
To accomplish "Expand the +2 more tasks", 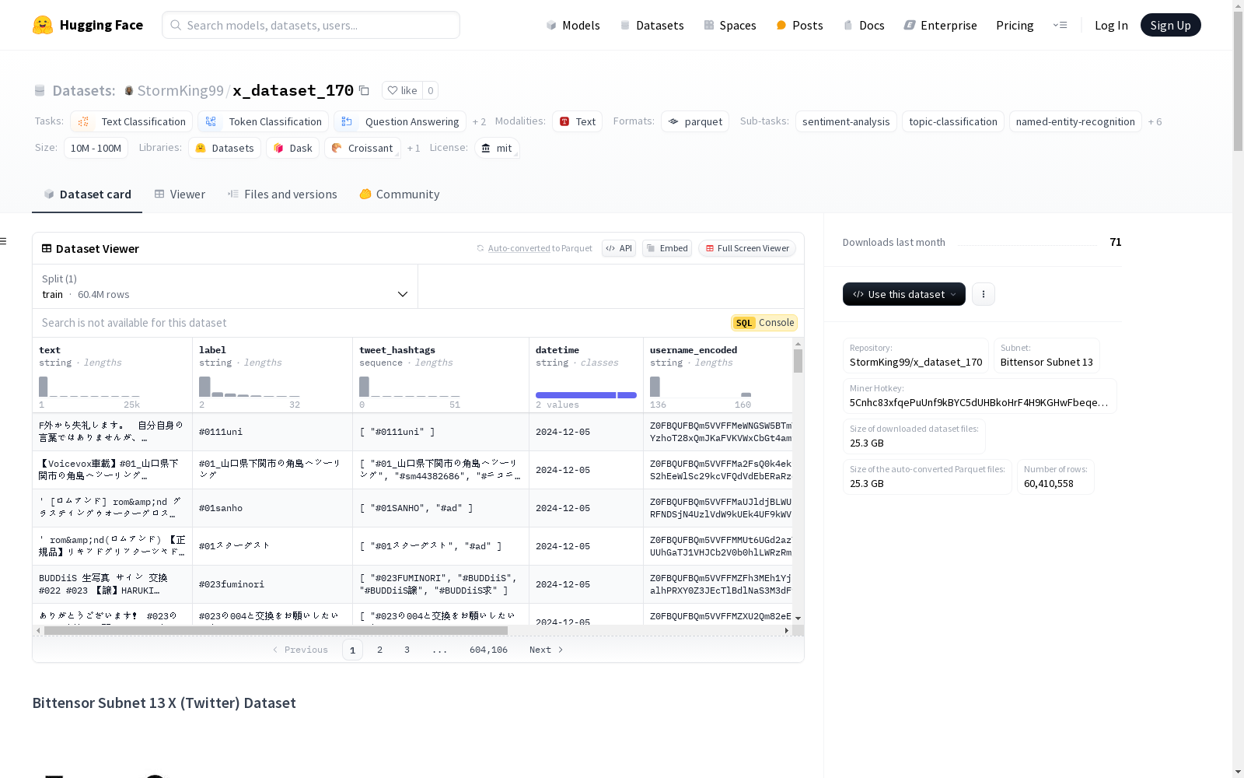I will 479,122.
